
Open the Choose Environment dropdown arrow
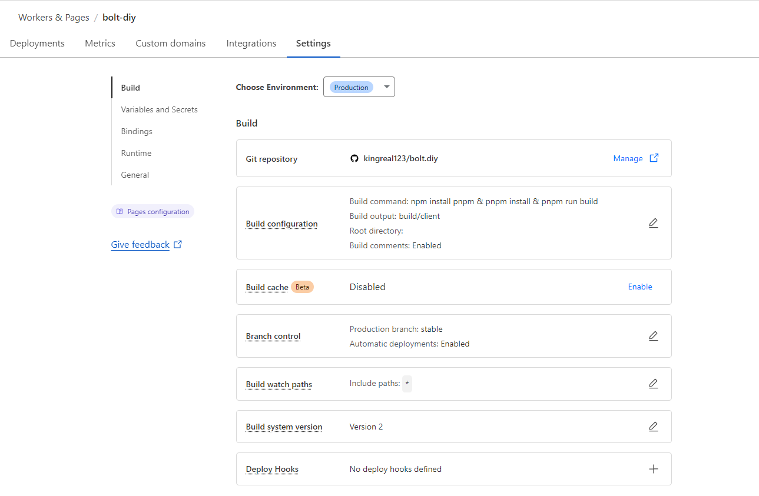click(x=387, y=87)
